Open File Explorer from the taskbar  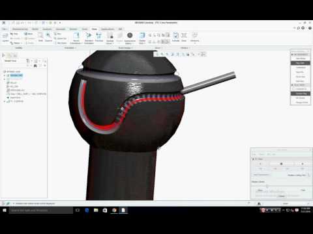click(96, 210)
